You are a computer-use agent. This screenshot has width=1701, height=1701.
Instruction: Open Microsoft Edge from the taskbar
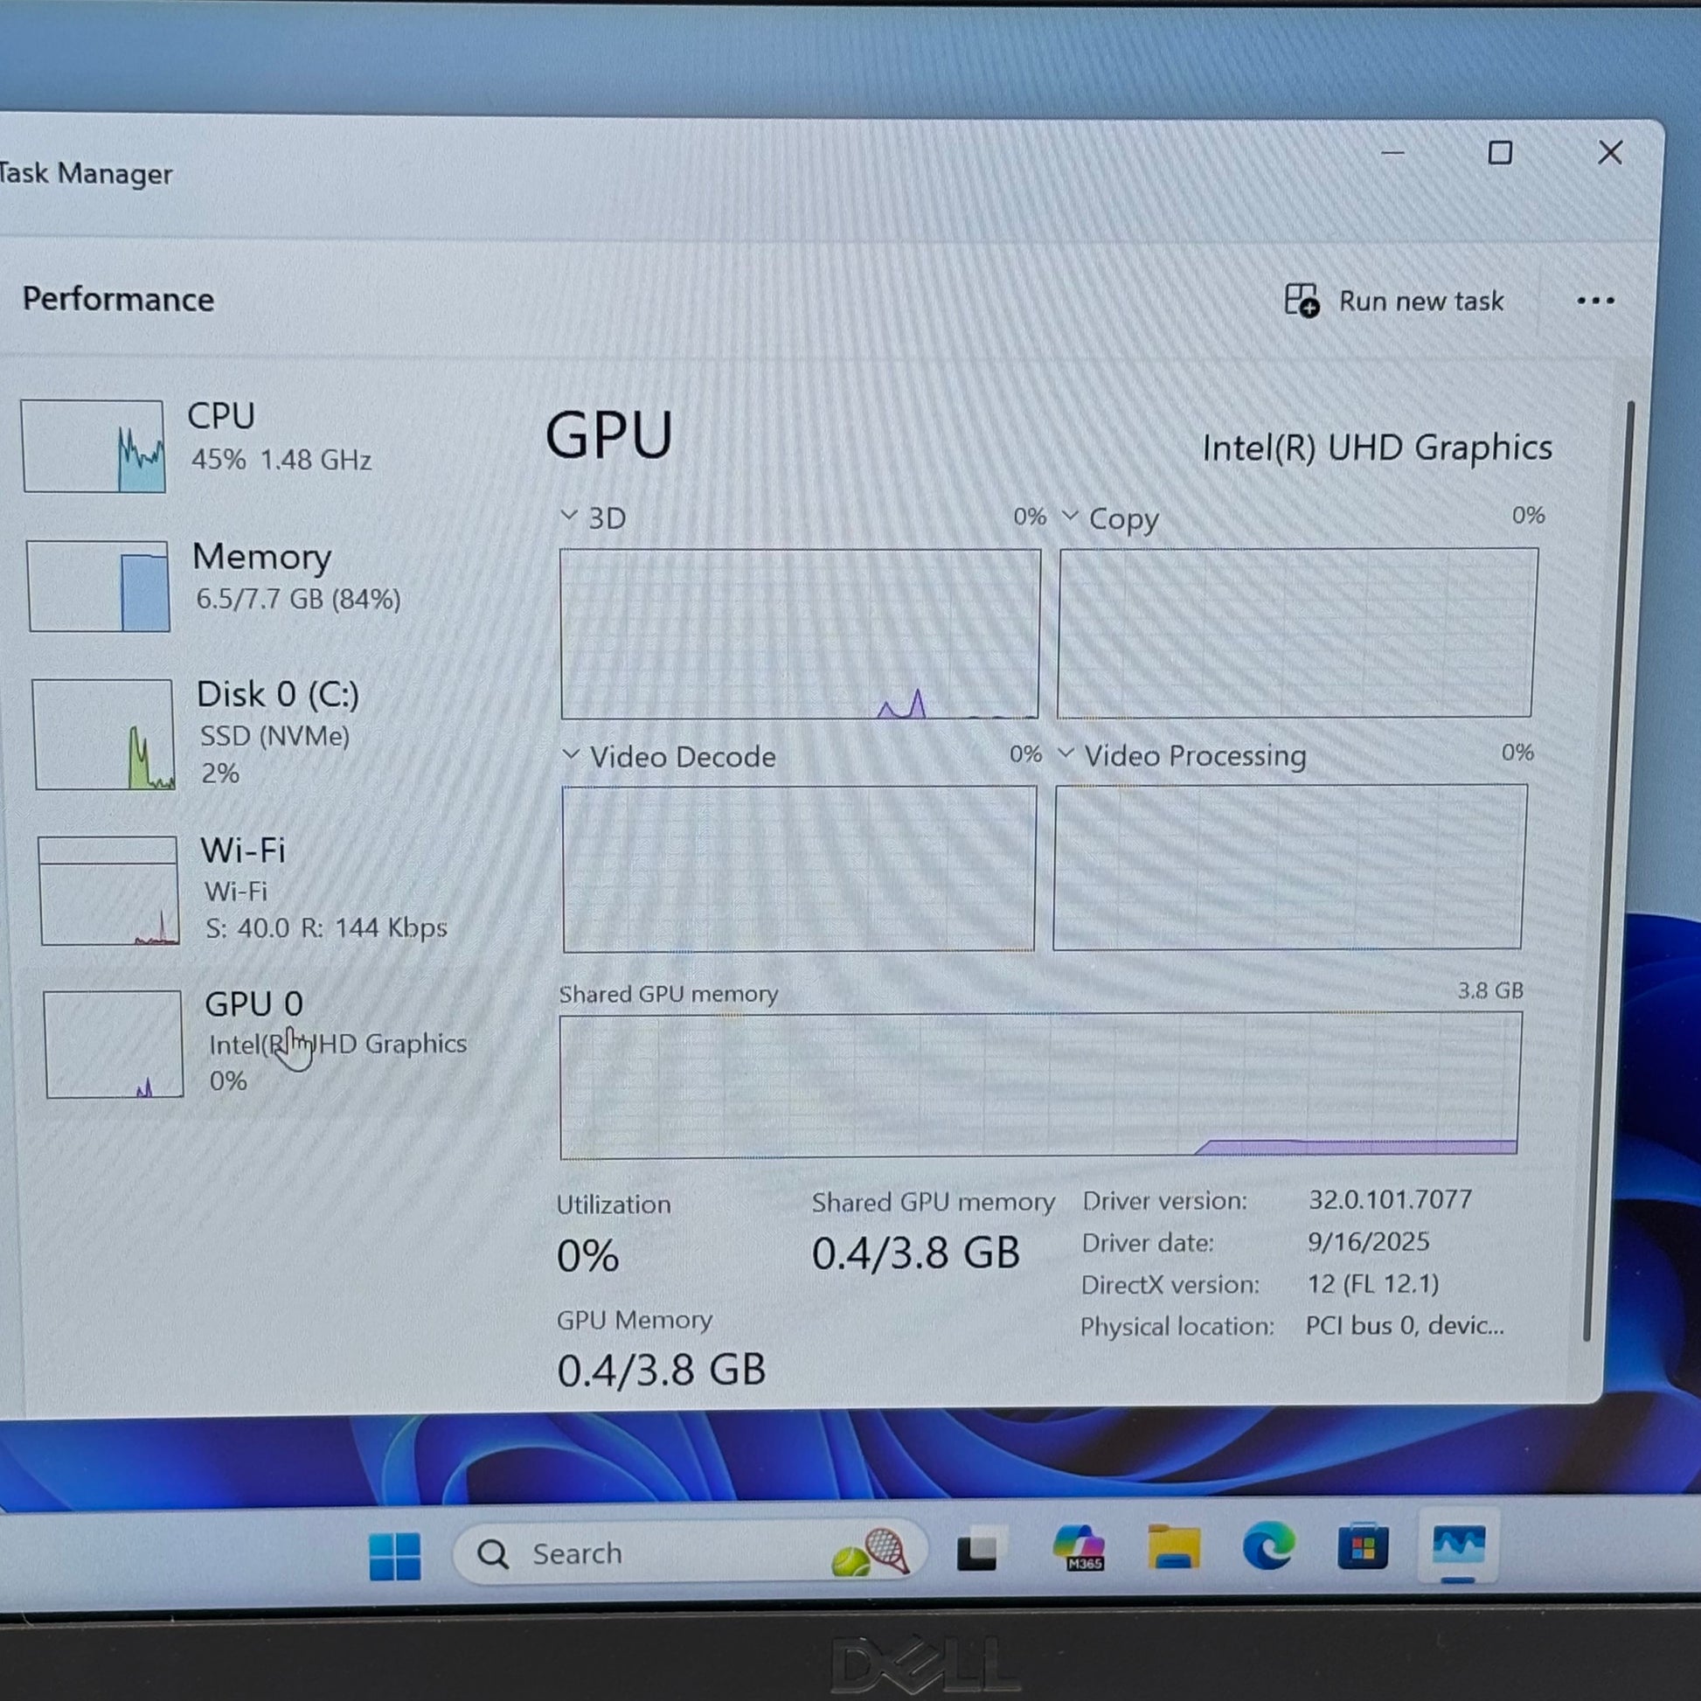1267,1547
